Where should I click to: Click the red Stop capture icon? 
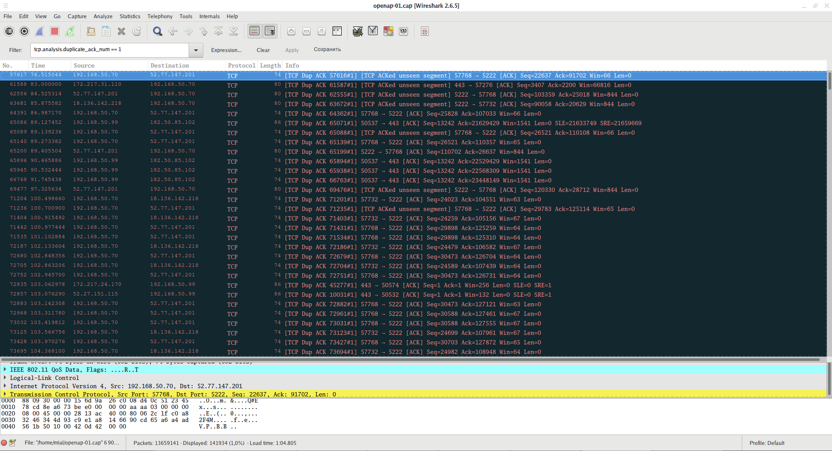(55, 31)
